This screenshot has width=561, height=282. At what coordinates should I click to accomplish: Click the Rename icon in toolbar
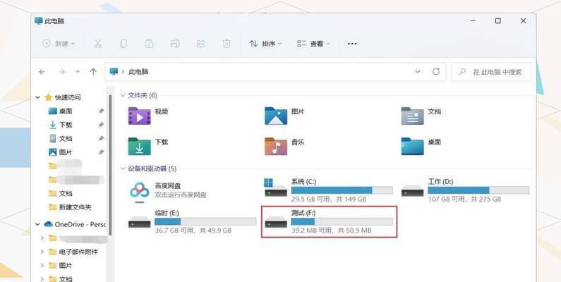(175, 44)
